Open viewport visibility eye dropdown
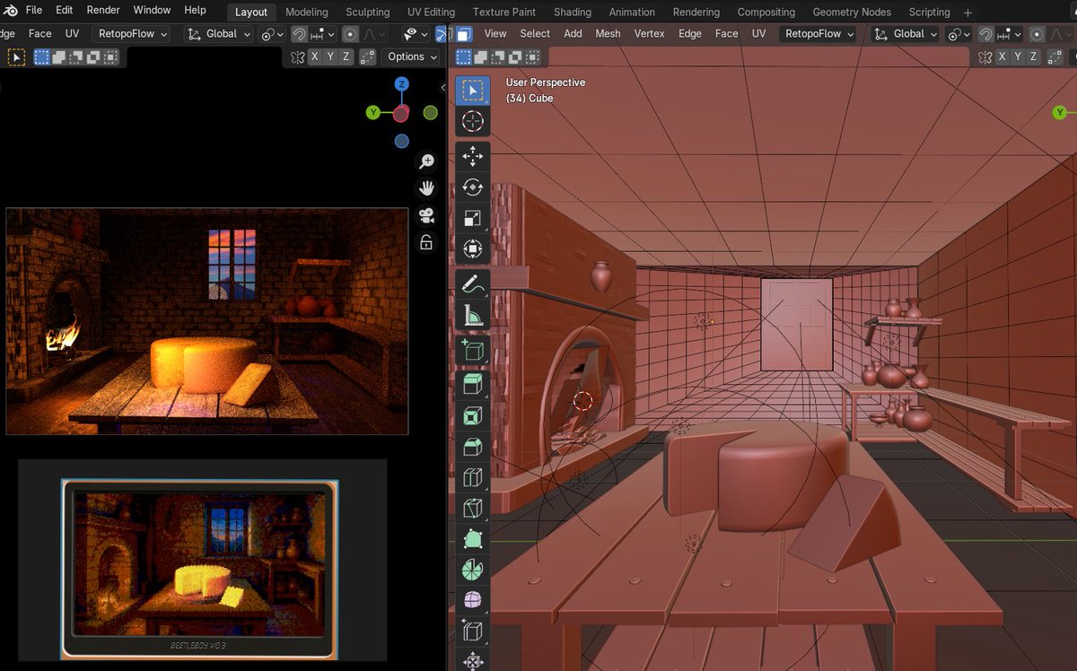Viewport: 1077px width, 671px height. [x=415, y=34]
